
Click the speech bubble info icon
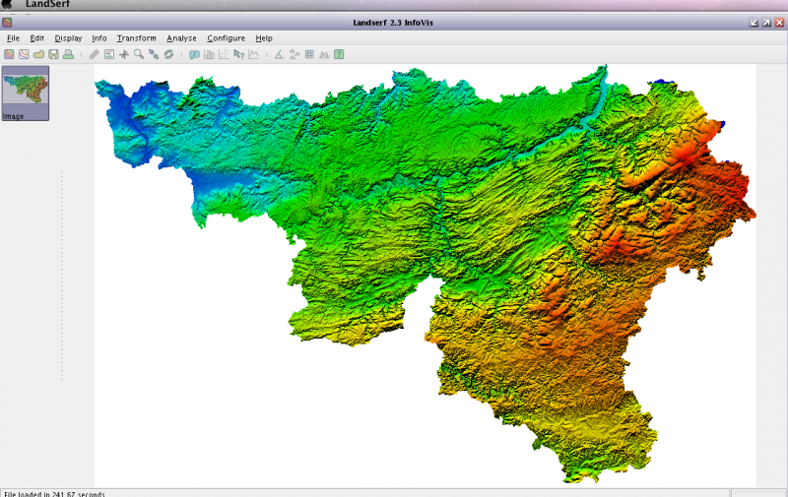(194, 54)
